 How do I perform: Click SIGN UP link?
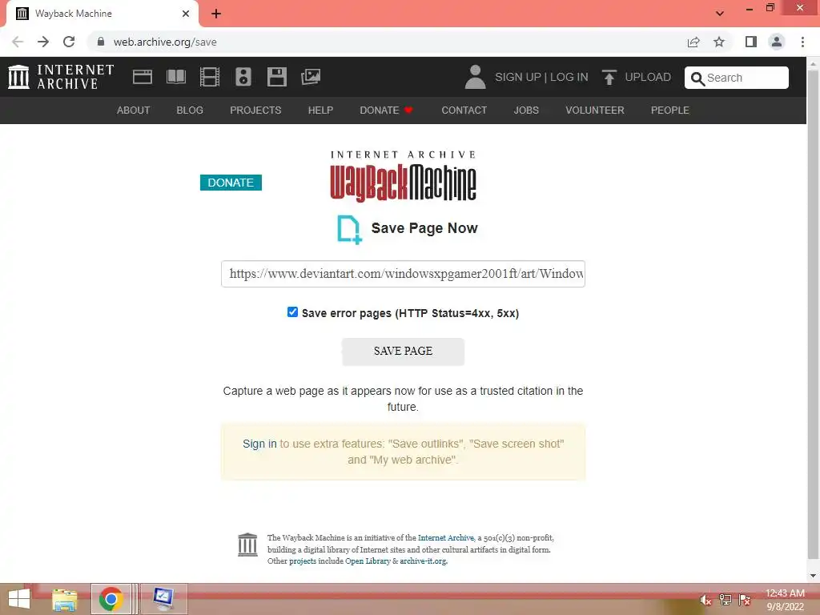pyautogui.click(x=518, y=78)
